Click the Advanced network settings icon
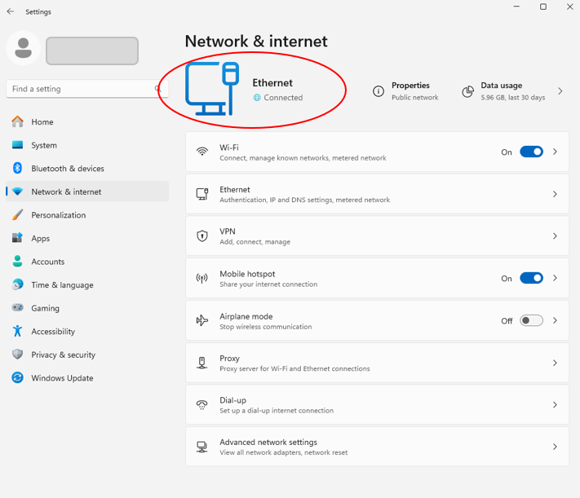Viewport: 580px width, 498px height. tap(202, 447)
